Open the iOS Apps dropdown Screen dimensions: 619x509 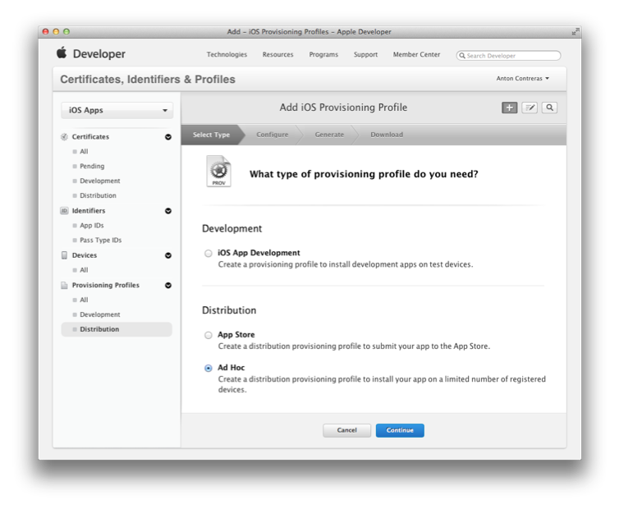coord(117,110)
